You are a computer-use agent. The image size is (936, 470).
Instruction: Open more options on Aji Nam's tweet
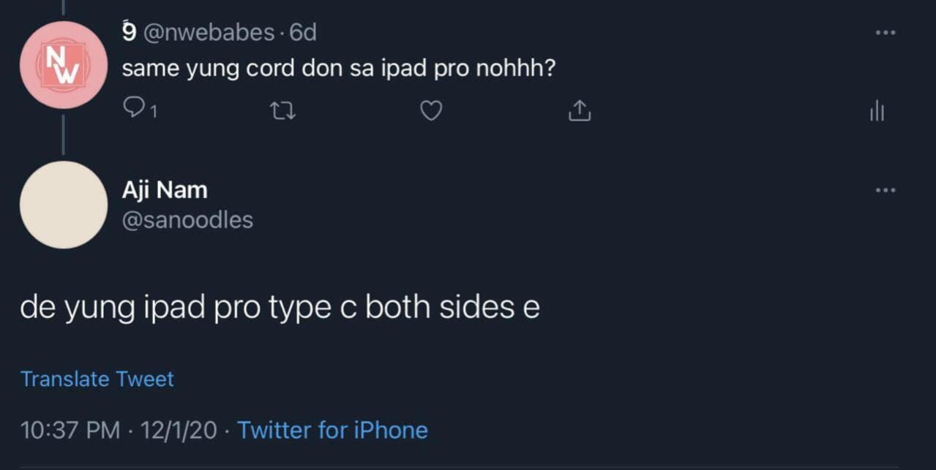[x=885, y=190]
